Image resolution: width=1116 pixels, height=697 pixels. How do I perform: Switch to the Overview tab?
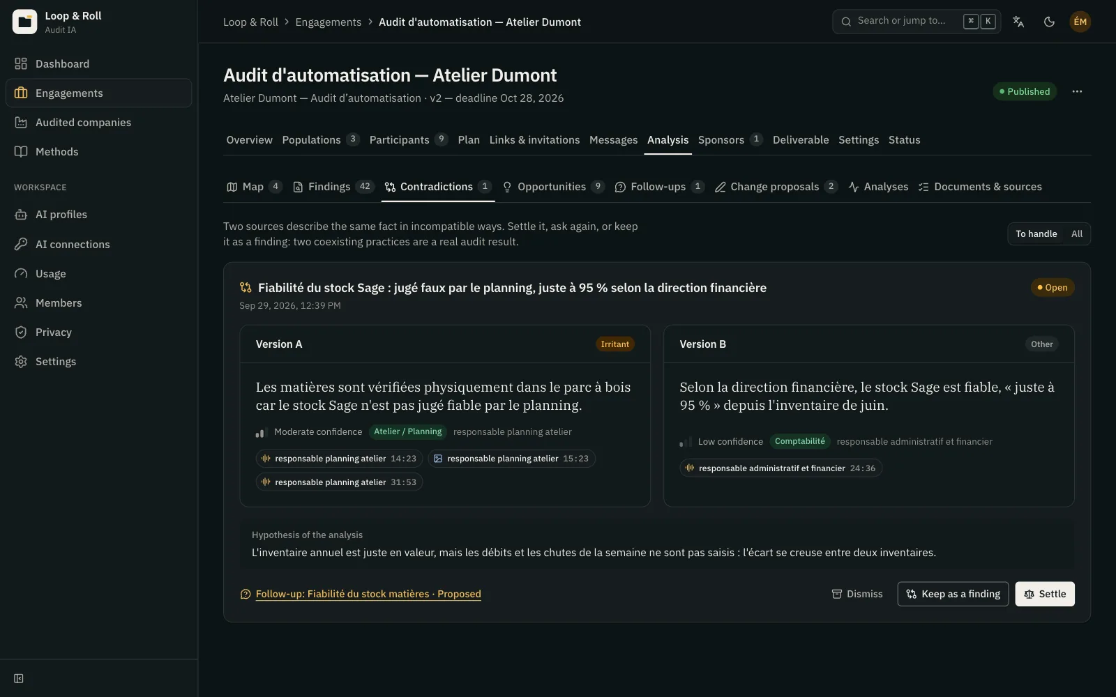point(249,140)
